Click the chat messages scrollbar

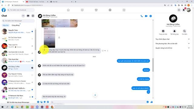tap(153, 65)
